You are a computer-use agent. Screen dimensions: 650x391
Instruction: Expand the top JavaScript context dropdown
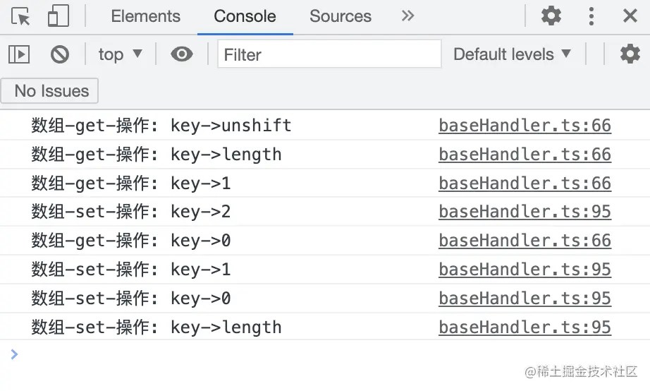coord(121,54)
